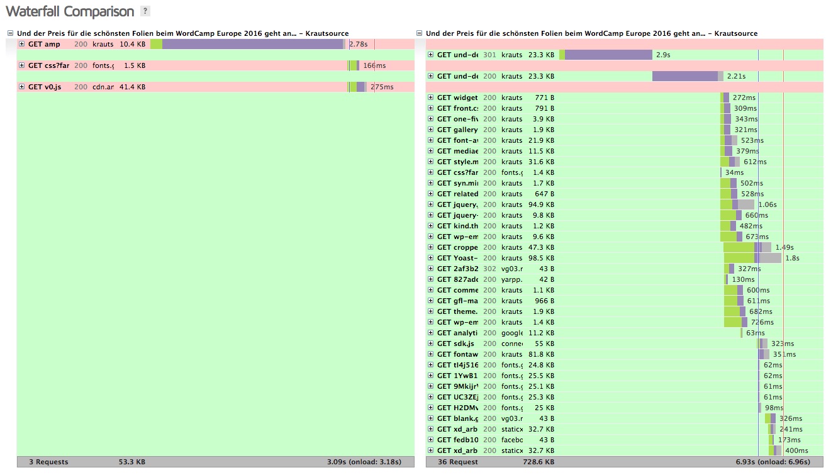Expand the GET kind.th request row
The image size is (826, 475).
click(431, 226)
